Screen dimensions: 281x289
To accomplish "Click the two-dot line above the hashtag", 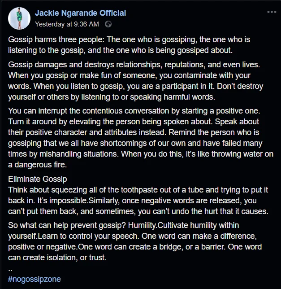I will click(x=10, y=270).
